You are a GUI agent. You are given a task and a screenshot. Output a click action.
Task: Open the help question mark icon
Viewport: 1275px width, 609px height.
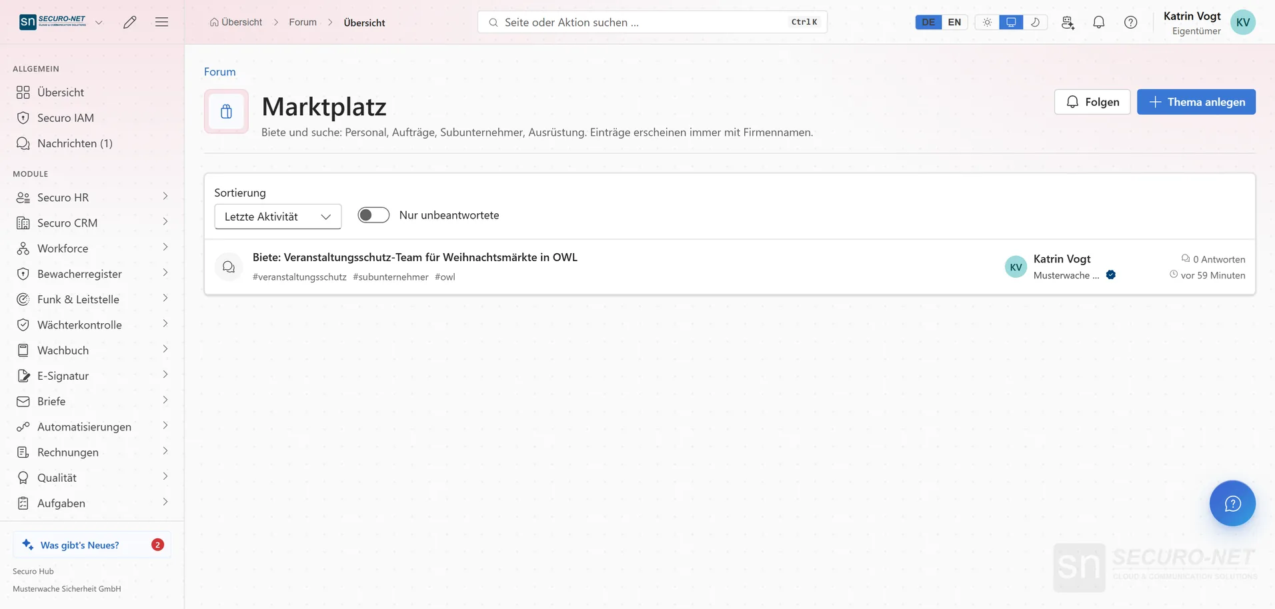[x=1131, y=22]
